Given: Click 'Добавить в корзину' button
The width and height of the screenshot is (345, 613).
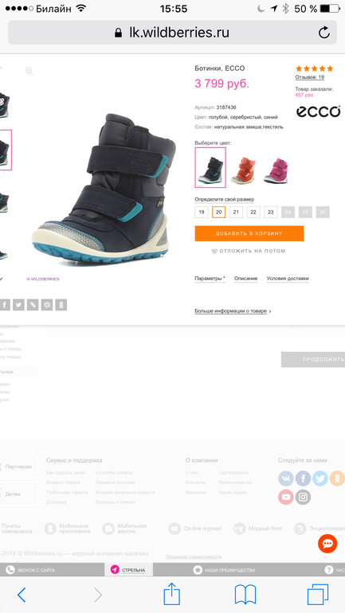Looking at the screenshot, I should coord(249,233).
